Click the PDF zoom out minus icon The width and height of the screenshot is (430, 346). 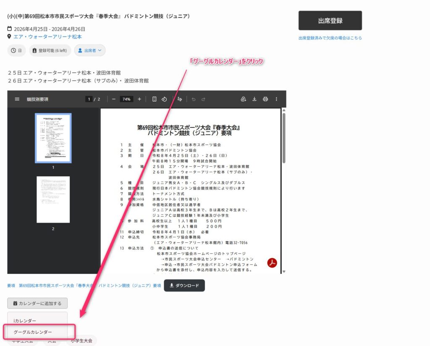click(x=114, y=99)
